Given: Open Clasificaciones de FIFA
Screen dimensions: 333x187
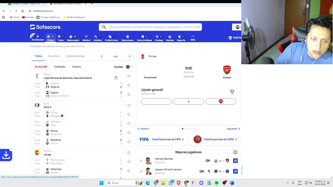Looking at the screenshot, I should 162,139.
